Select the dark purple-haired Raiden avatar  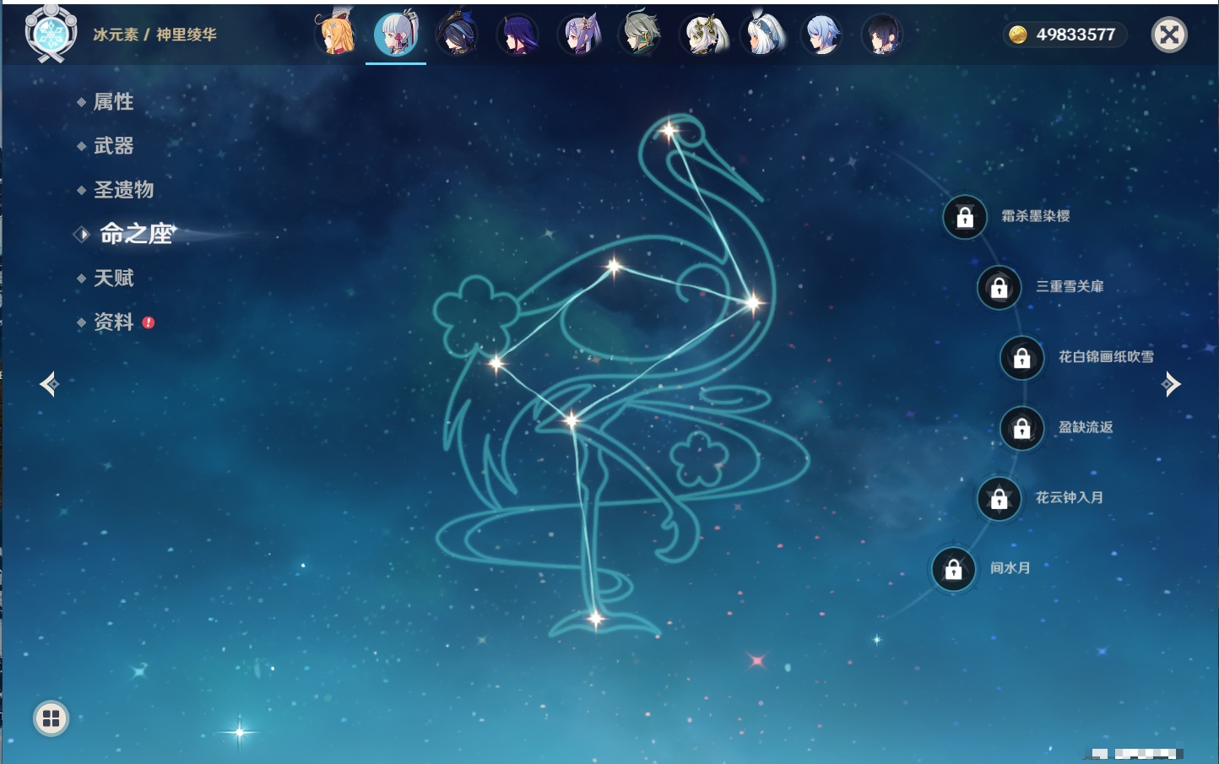tap(517, 35)
